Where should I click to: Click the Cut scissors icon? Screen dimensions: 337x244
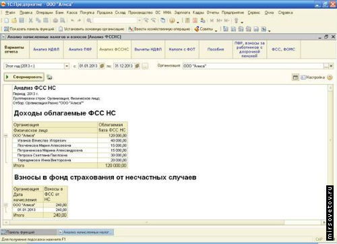[x=31, y=20]
